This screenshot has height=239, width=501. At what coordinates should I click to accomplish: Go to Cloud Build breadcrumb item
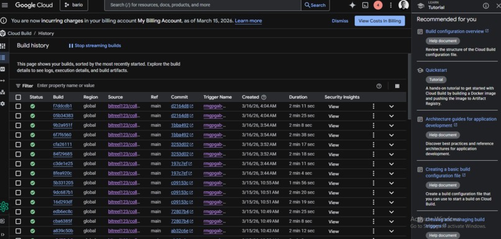19,33
